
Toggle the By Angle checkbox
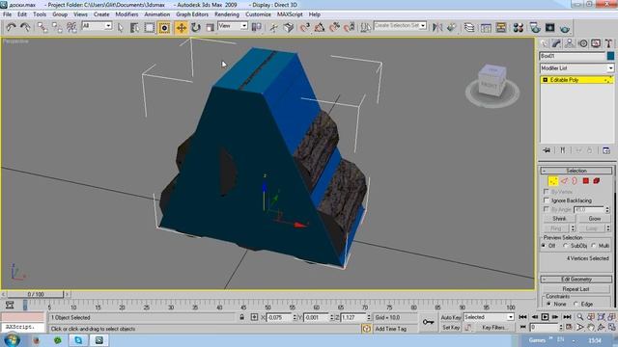tap(547, 209)
